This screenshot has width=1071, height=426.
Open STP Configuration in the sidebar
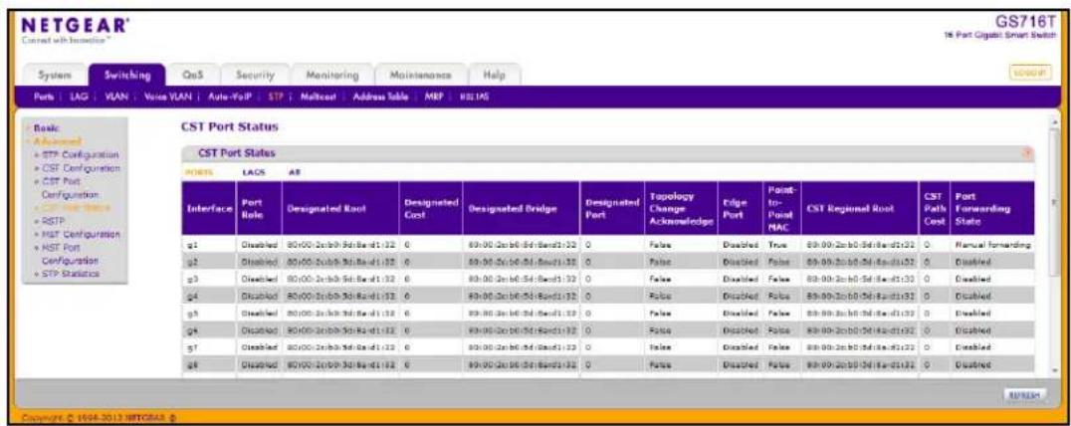pos(80,155)
